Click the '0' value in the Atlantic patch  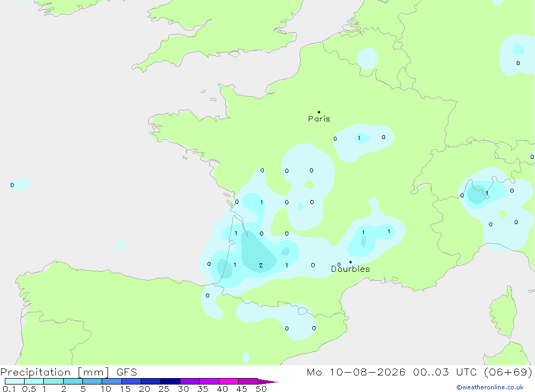(x=12, y=185)
